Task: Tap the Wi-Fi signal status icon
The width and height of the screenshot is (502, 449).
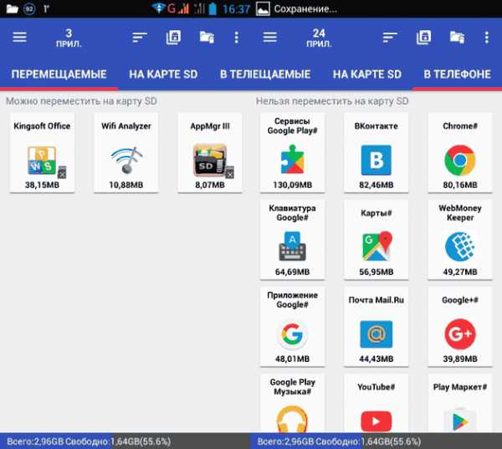Action: (x=158, y=8)
